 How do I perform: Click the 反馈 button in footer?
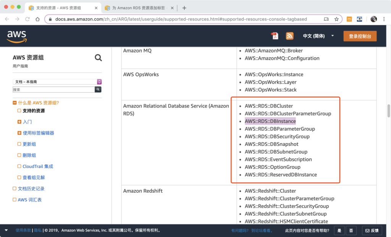click(x=372, y=231)
